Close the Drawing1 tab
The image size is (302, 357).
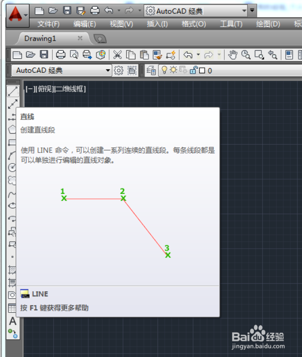[80, 38]
